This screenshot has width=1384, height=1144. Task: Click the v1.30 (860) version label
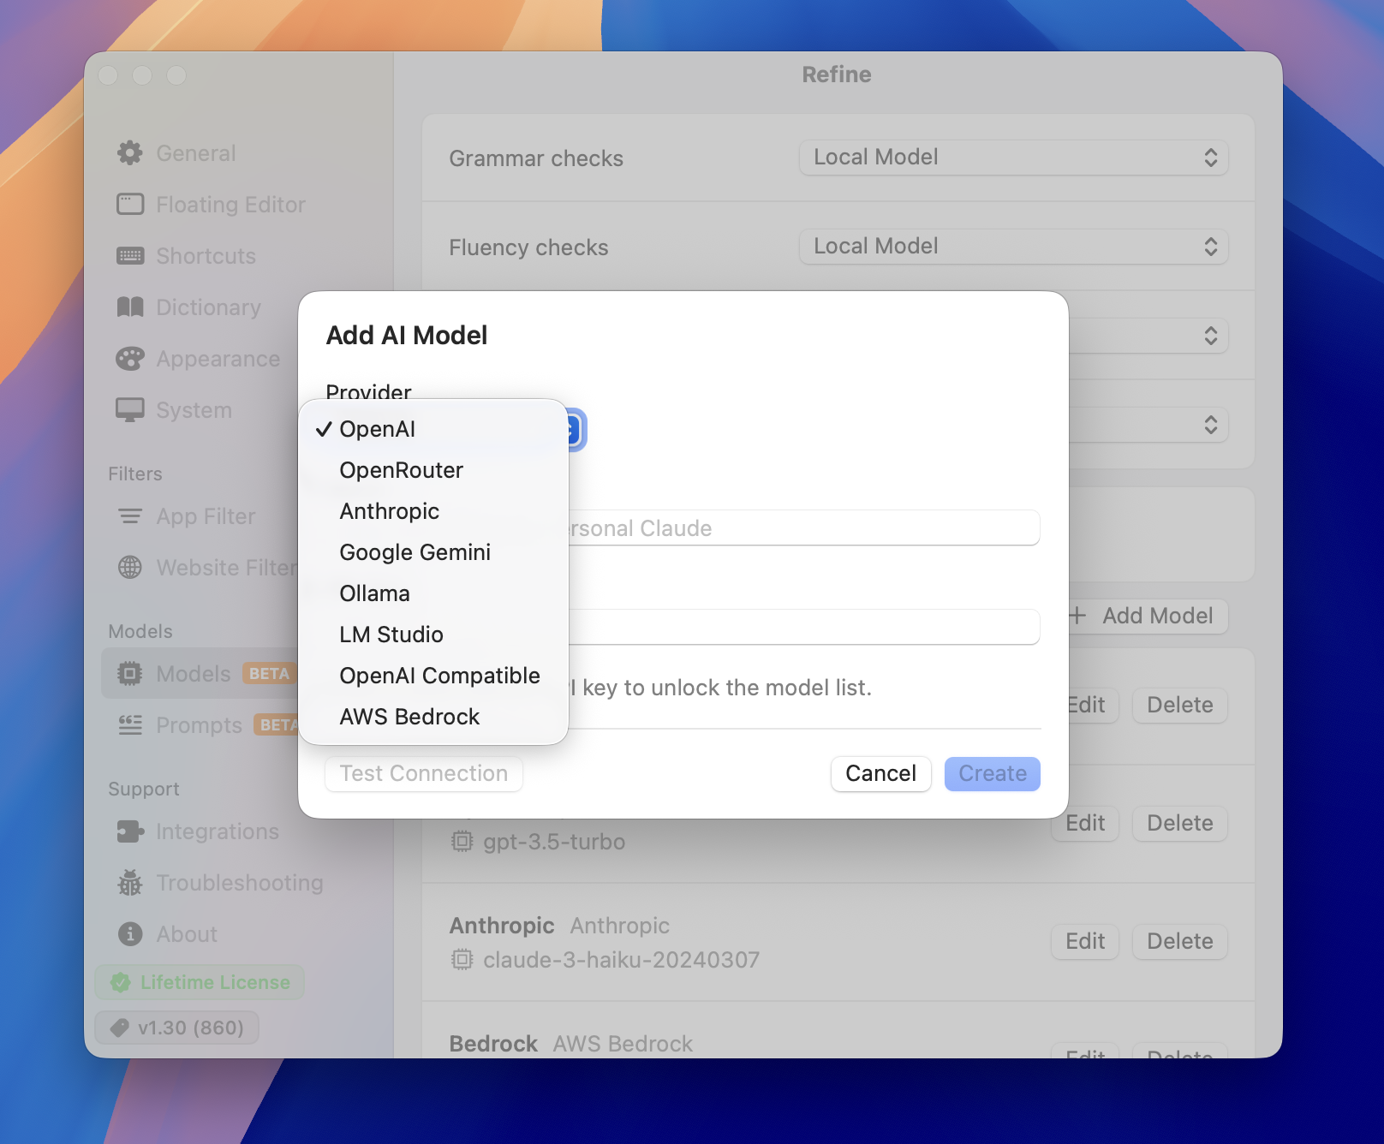[191, 1028]
